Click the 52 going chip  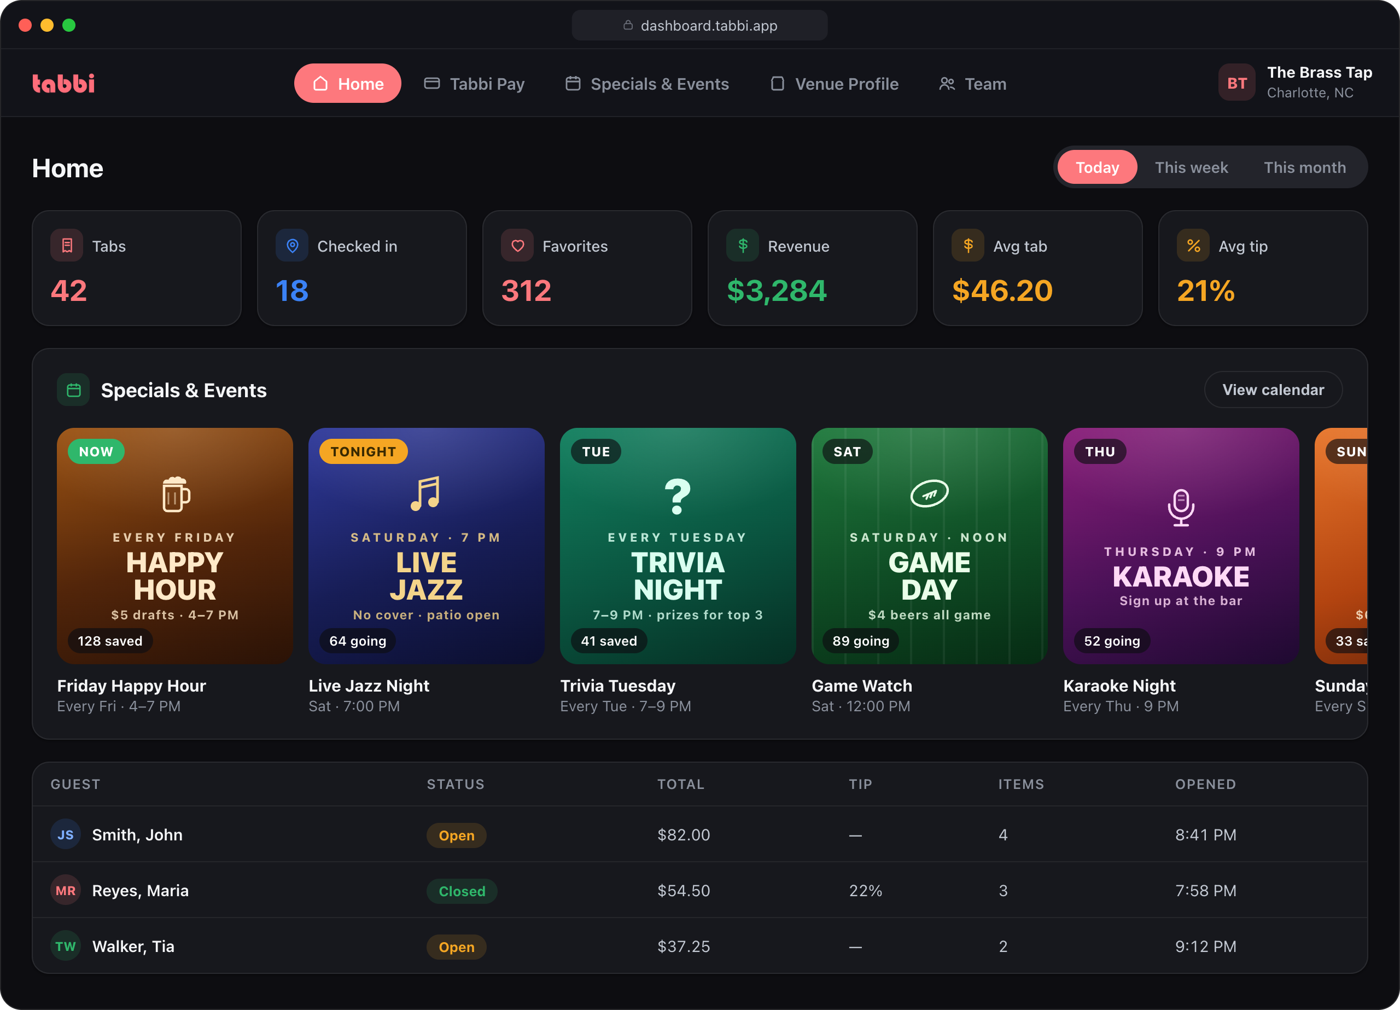point(1112,641)
